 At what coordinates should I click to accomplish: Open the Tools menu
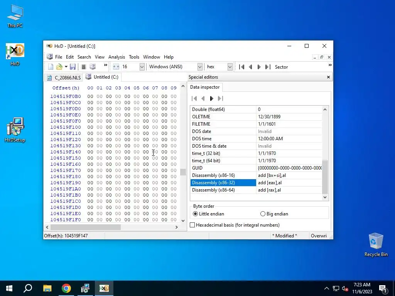pos(134,57)
